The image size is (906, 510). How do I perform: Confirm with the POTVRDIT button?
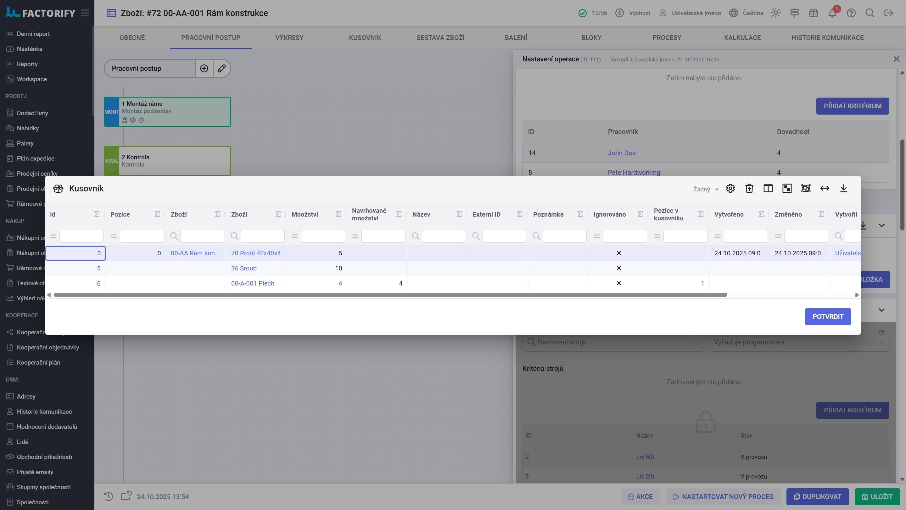pyautogui.click(x=828, y=317)
